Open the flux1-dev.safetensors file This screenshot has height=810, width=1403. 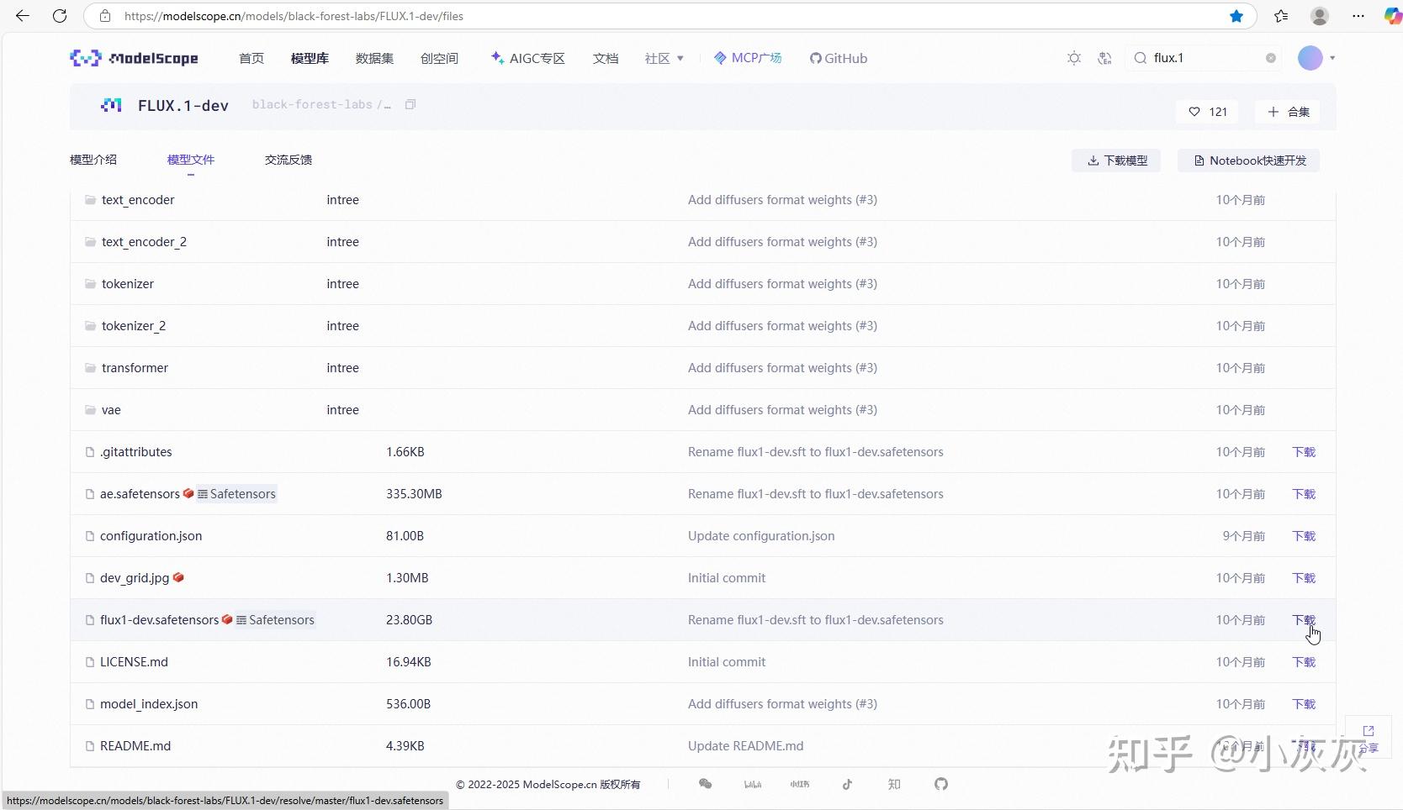point(159,620)
